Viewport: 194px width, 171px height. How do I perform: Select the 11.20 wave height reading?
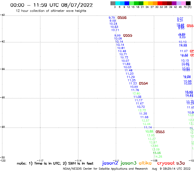pos(130,74)
